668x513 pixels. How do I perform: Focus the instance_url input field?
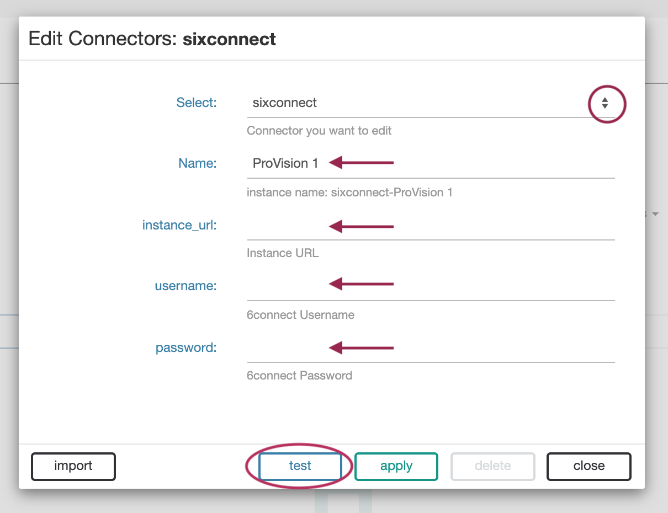(x=431, y=226)
